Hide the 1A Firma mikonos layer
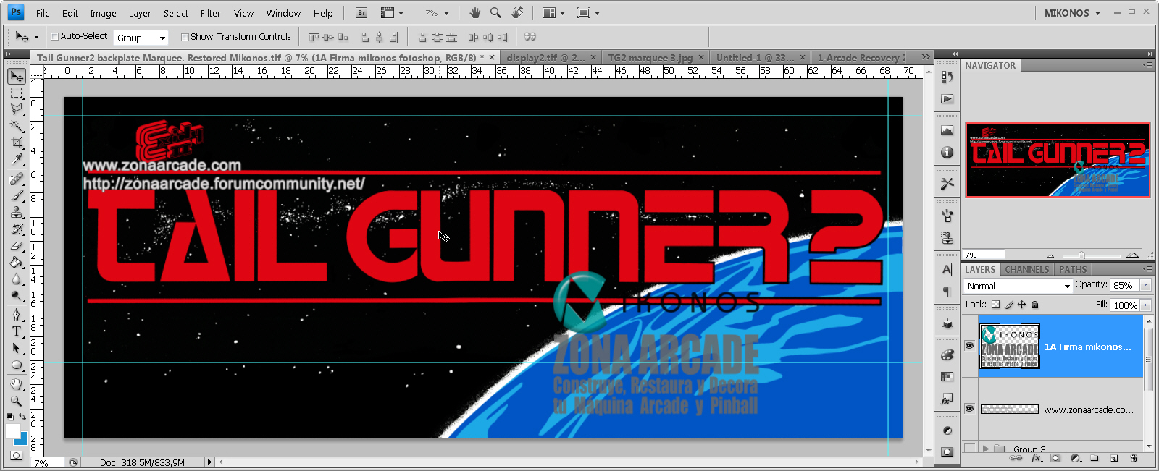Image resolution: width=1159 pixels, height=471 pixels. 969,346
